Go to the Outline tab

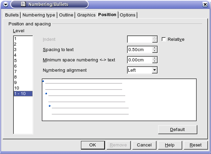66,15
